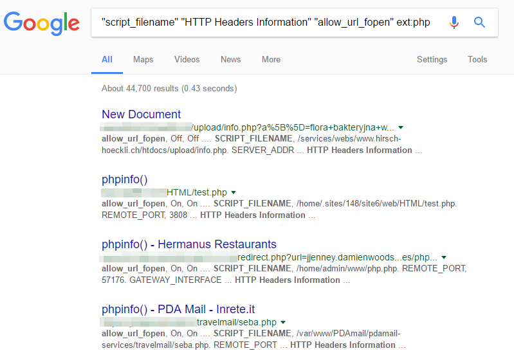Screen dimensions: 514x362
Task: Click the HTML/test.php green URL text
Action: (197, 192)
